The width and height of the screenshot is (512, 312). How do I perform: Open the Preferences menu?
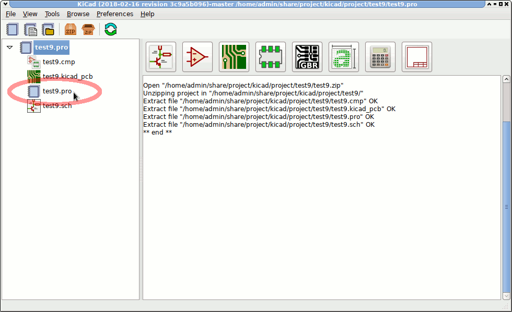click(114, 14)
